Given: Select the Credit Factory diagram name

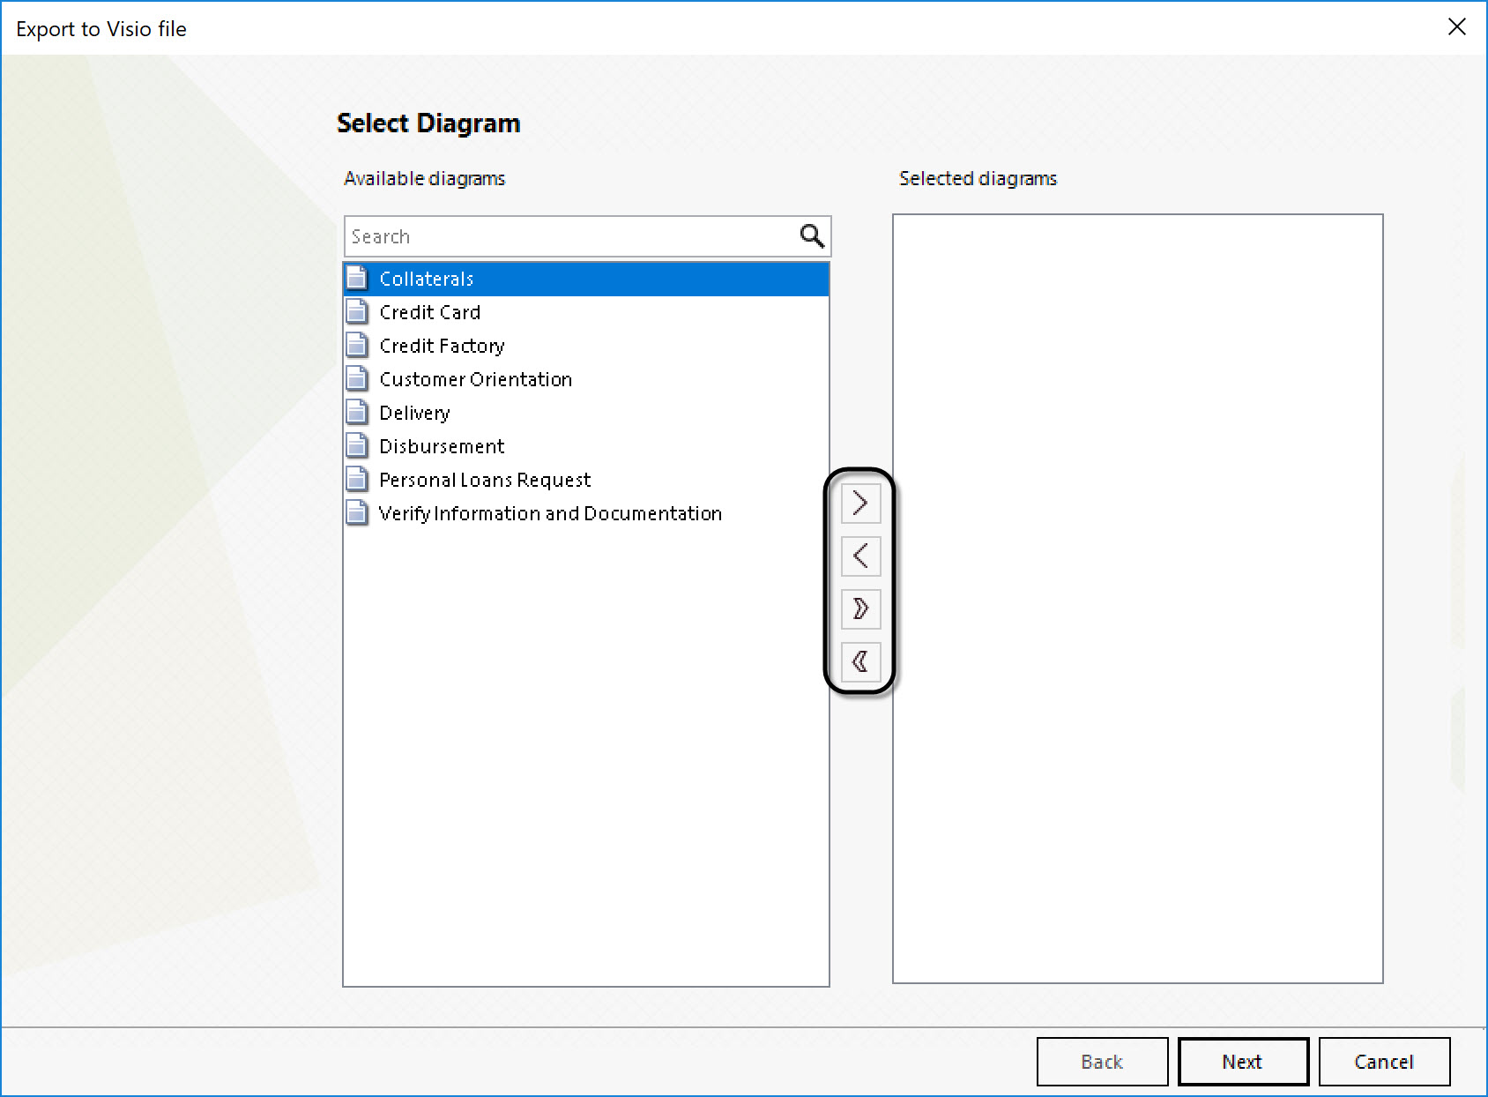Looking at the screenshot, I should pos(443,346).
